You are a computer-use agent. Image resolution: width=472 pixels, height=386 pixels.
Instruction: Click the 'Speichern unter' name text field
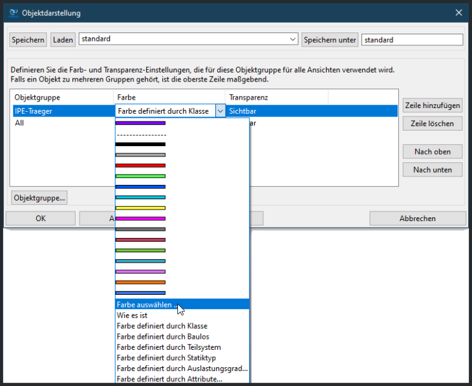click(x=412, y=40)
